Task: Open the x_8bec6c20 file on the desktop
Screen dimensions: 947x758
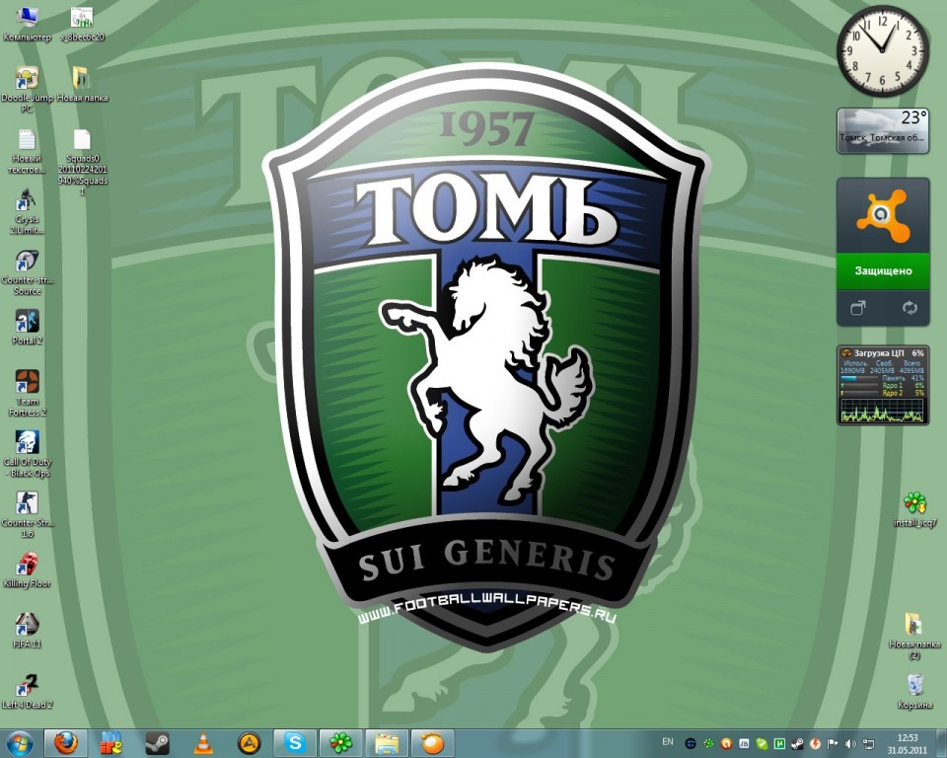Action: click(82, 24)
